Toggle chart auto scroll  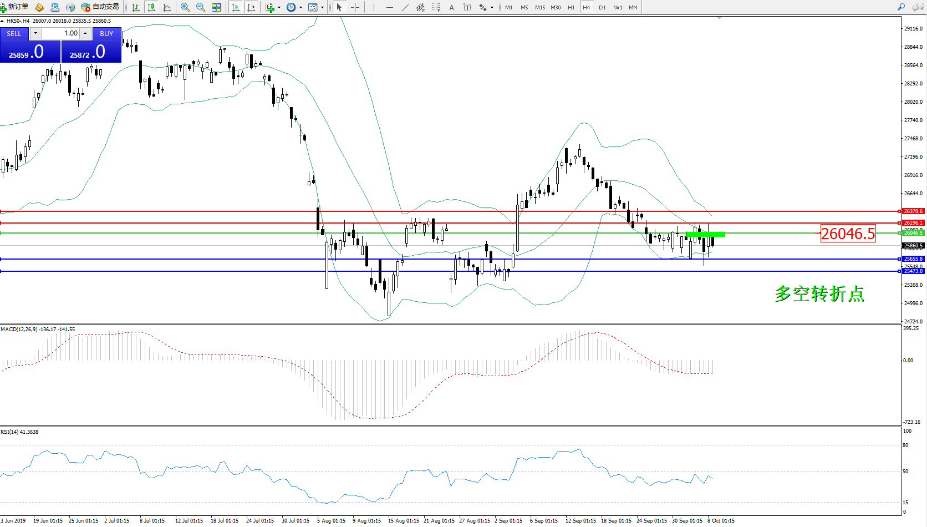[x=236, y=7]
